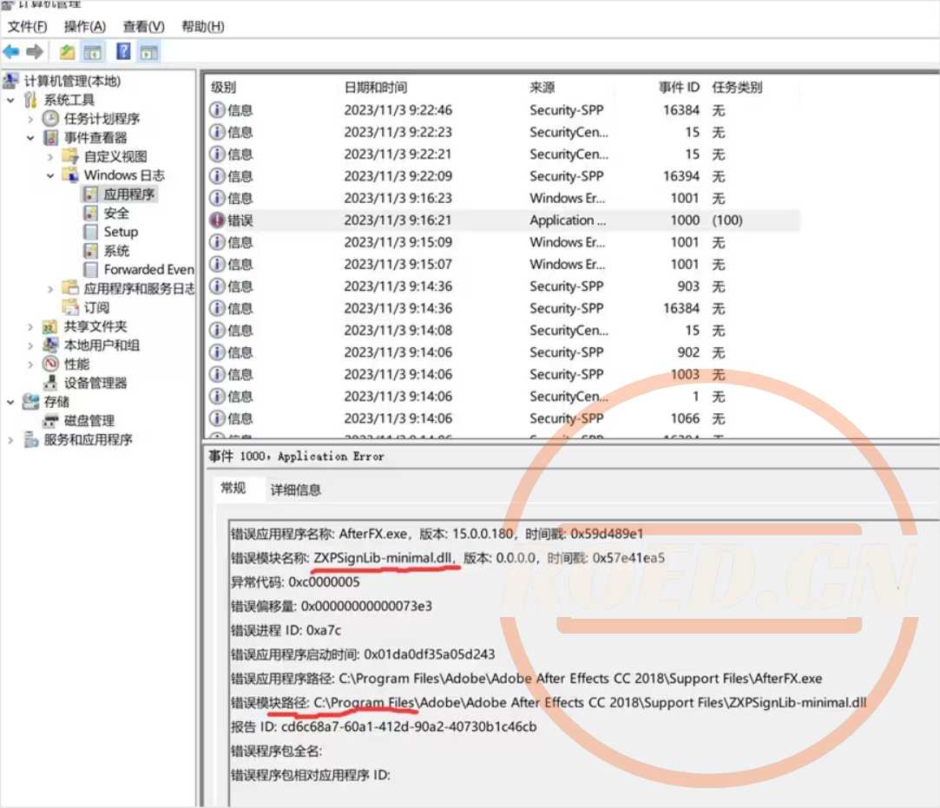
Task: Click the Up one level folder icon
Action: [67, 52]
